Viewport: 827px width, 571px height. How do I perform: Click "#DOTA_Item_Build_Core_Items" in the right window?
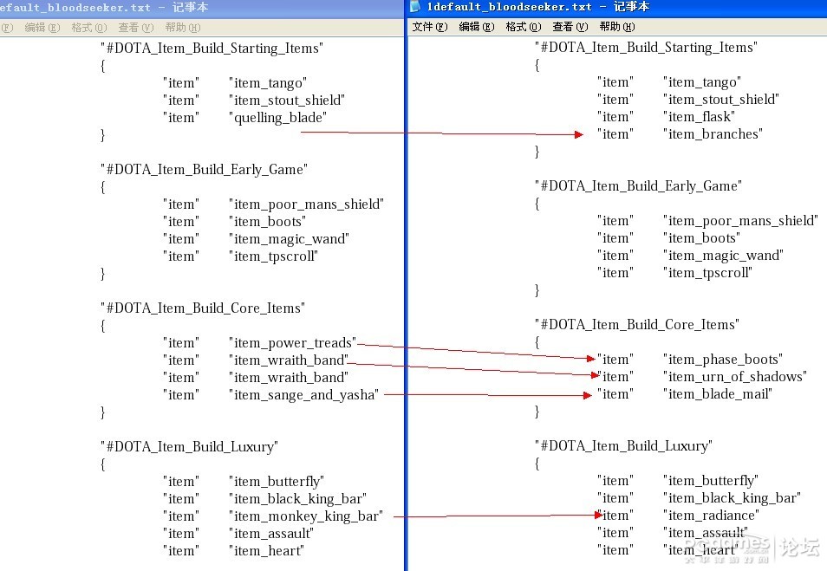[638, 325]
